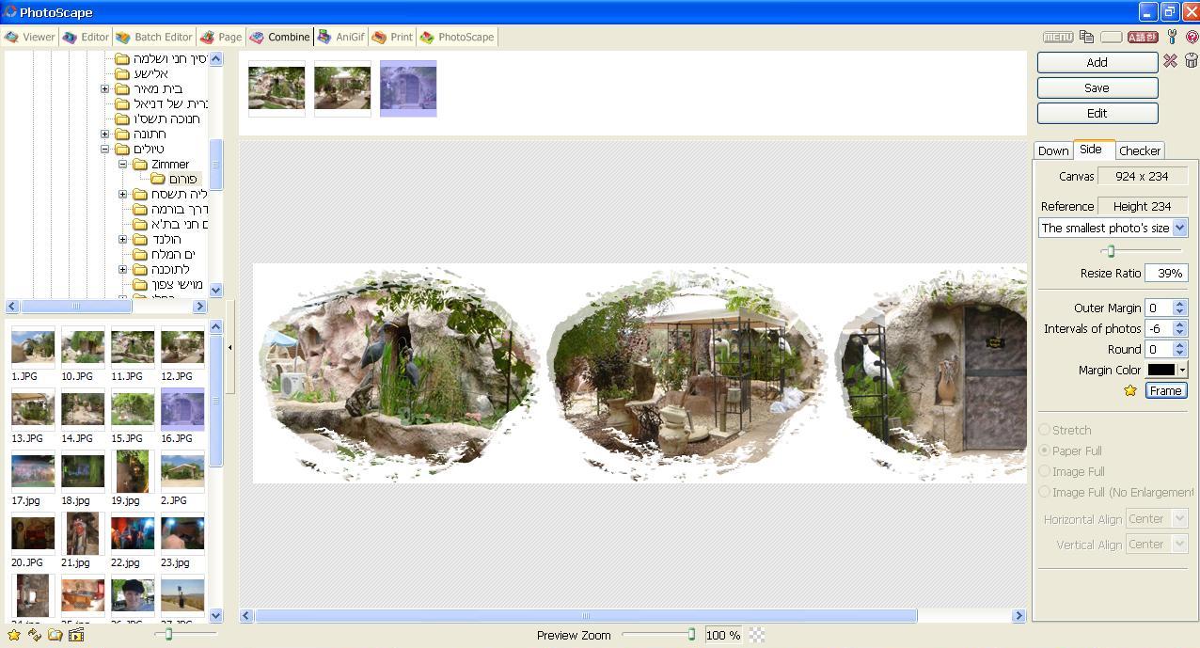Expand the לתוכנה folder node

point(123,269)
